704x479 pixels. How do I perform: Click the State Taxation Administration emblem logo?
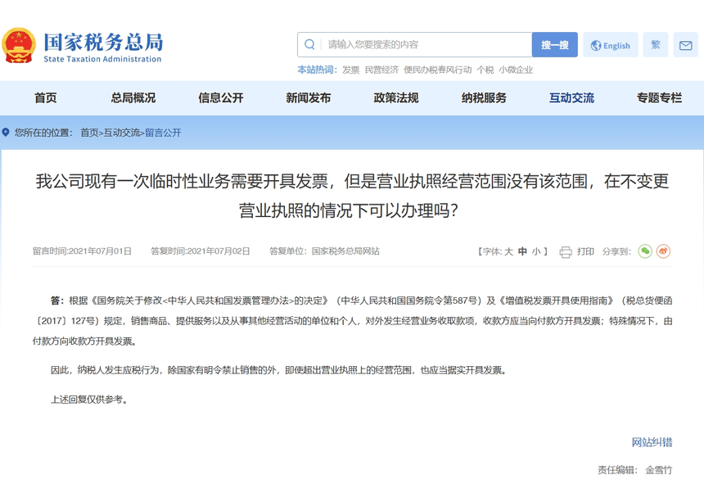[18, 46]
